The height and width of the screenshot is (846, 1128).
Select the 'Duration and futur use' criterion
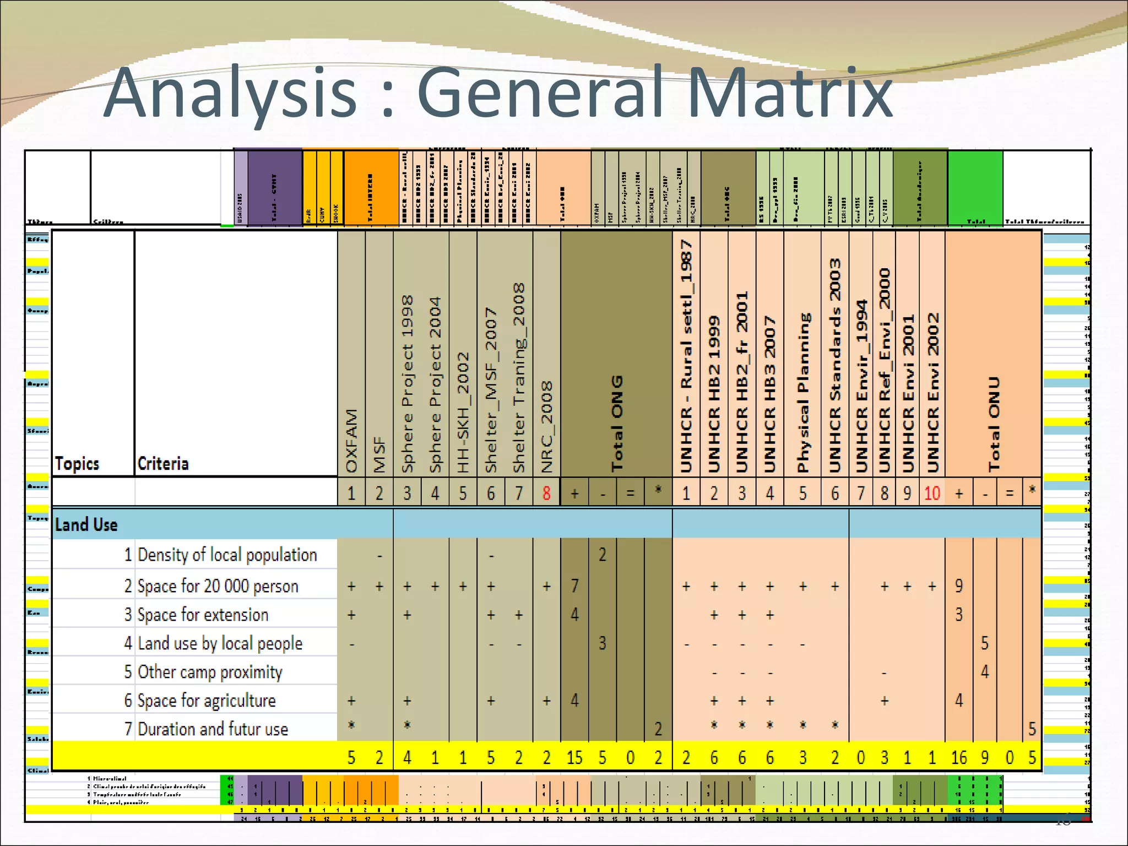click(x=213, y=729)
